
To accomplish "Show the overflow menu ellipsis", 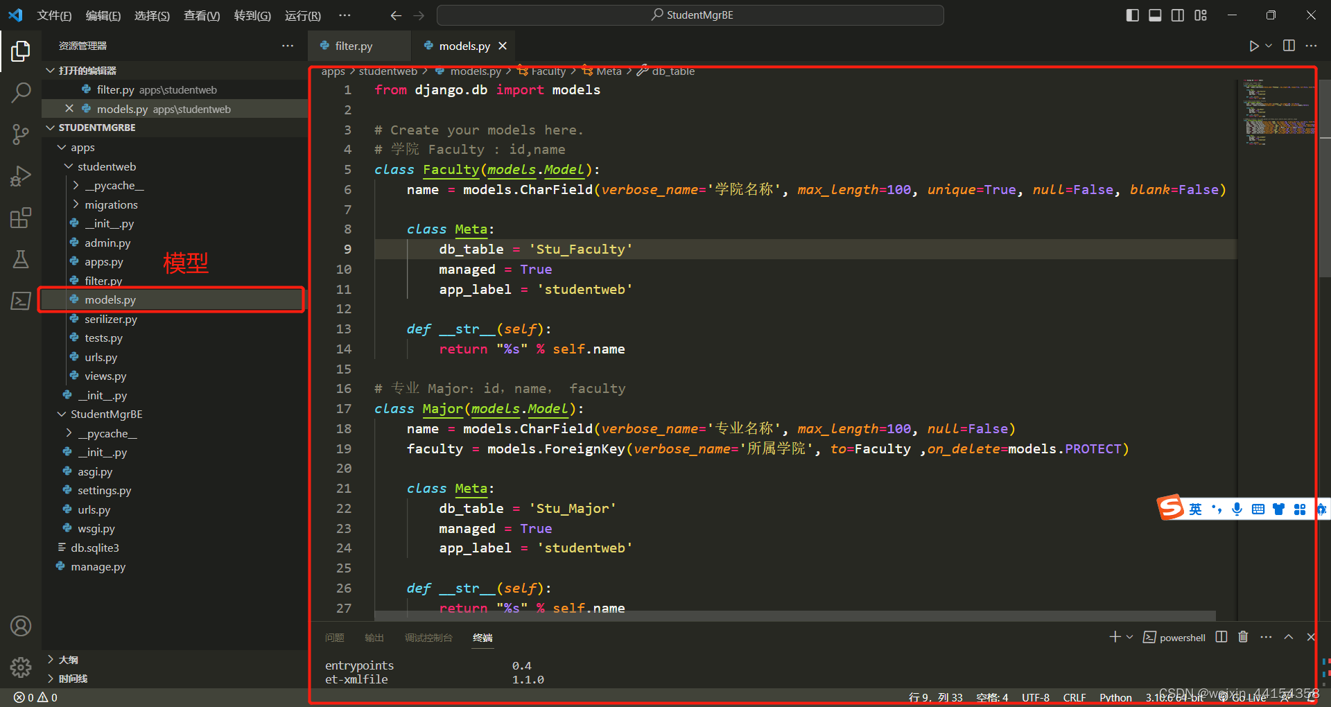I will click(x=345, y=15).
